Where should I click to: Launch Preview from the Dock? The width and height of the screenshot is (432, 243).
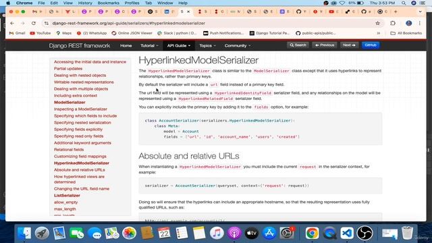59,233
